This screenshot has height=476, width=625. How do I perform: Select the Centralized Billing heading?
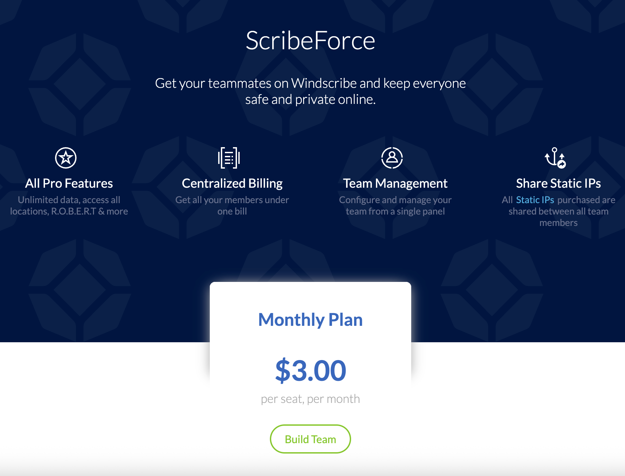(x=232, y=183)
